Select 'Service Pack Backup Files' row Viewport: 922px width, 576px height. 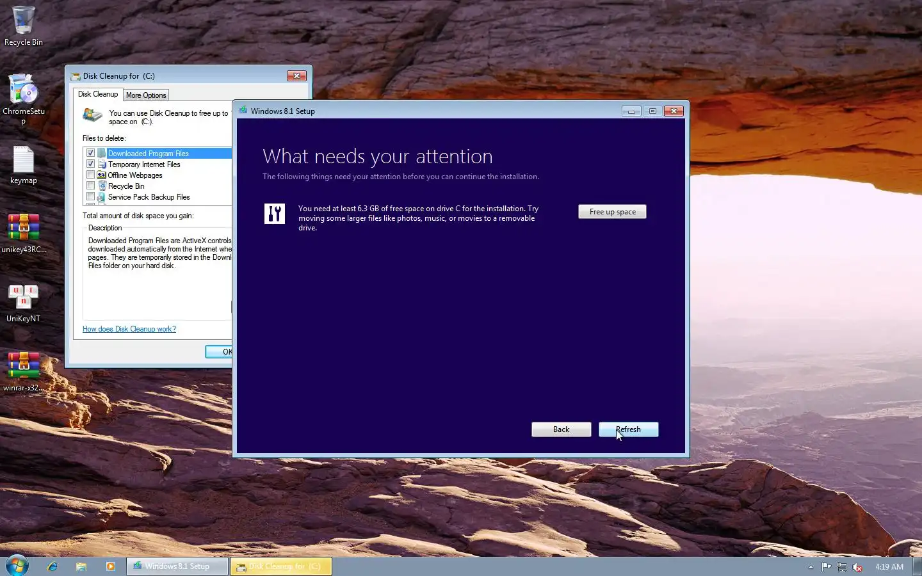(158, 196)
